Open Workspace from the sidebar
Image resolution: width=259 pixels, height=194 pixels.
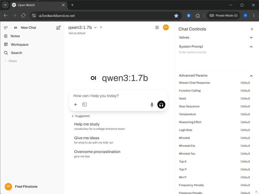coord(20,44)
